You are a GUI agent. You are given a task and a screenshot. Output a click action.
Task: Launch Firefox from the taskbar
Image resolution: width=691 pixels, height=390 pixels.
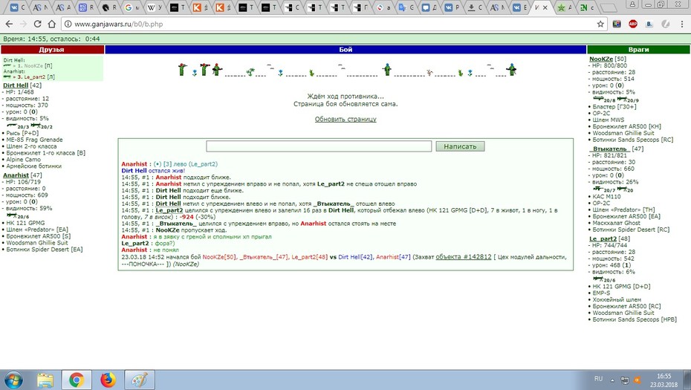[x=108, y=380]
